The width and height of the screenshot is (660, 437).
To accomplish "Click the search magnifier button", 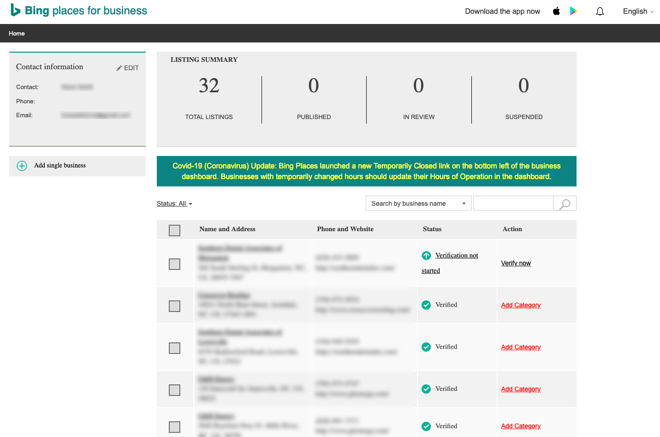I will click(565, 204).
